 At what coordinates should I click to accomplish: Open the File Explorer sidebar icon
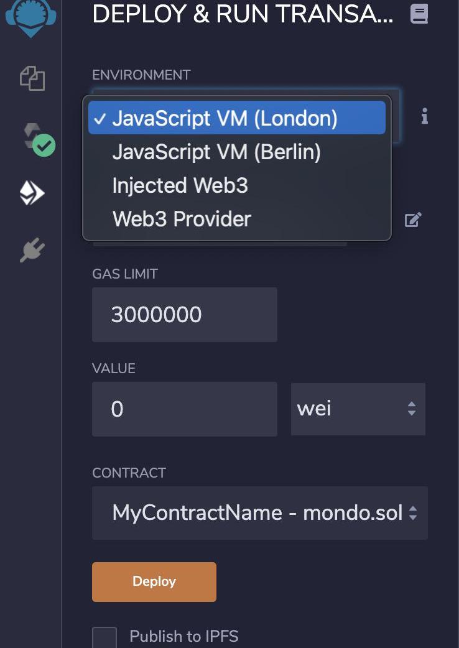pyautogui.click(x=32, y=78)
